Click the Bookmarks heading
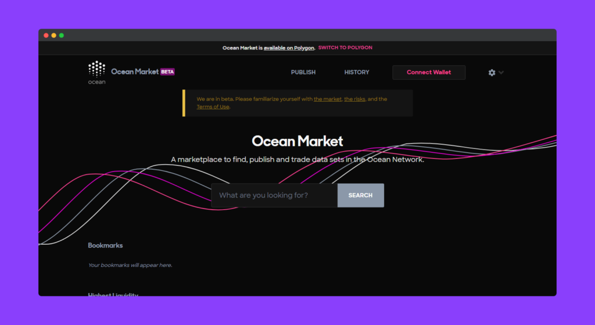 click(x=105, y=245)
